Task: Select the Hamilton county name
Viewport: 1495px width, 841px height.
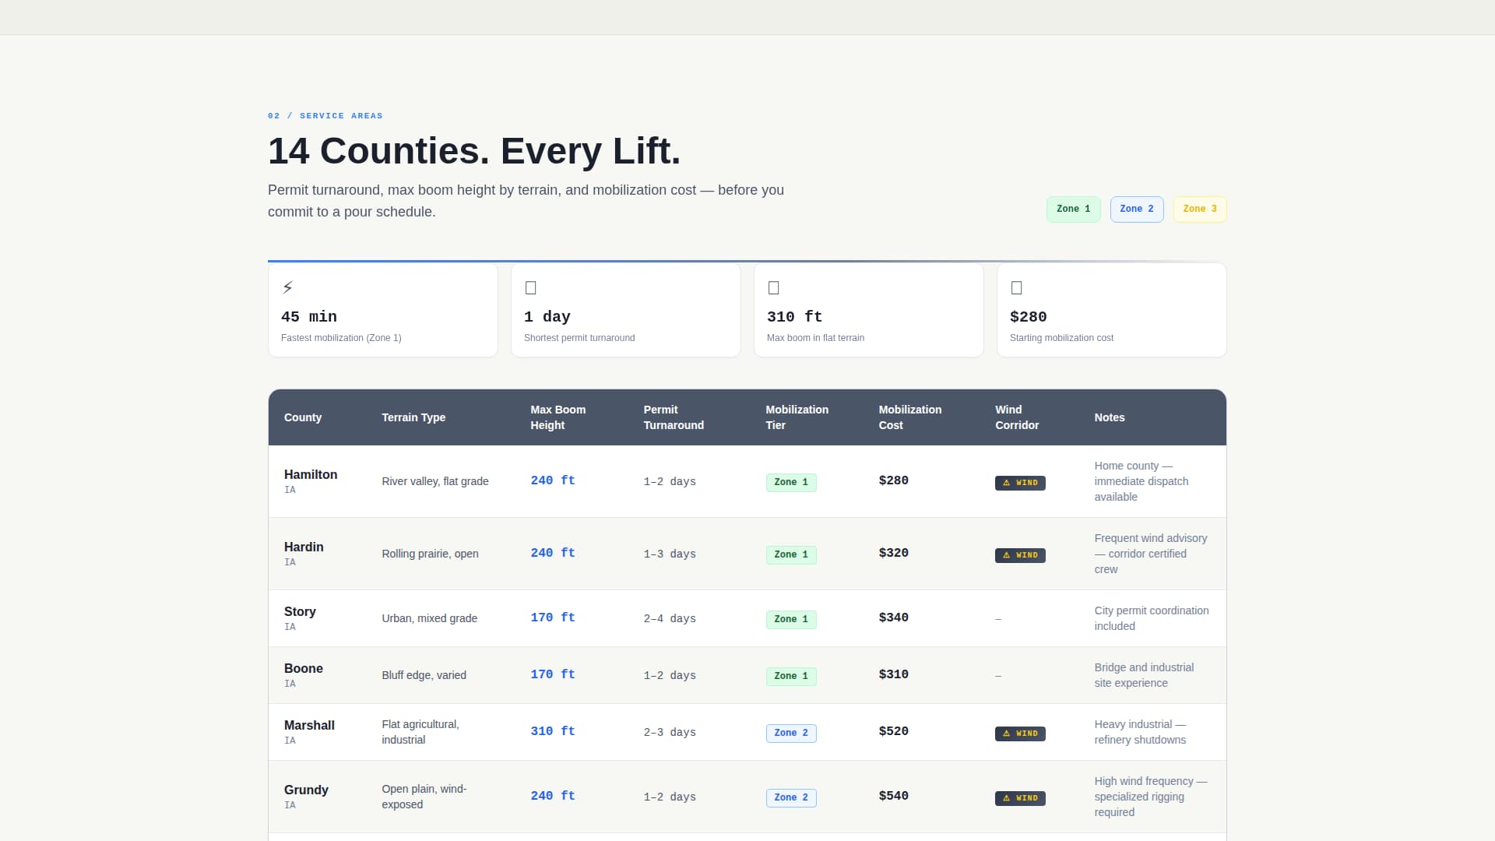Action: (311, 475)
